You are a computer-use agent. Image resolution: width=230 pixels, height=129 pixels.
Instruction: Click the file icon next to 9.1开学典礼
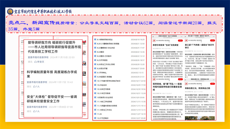pos(95,73)
